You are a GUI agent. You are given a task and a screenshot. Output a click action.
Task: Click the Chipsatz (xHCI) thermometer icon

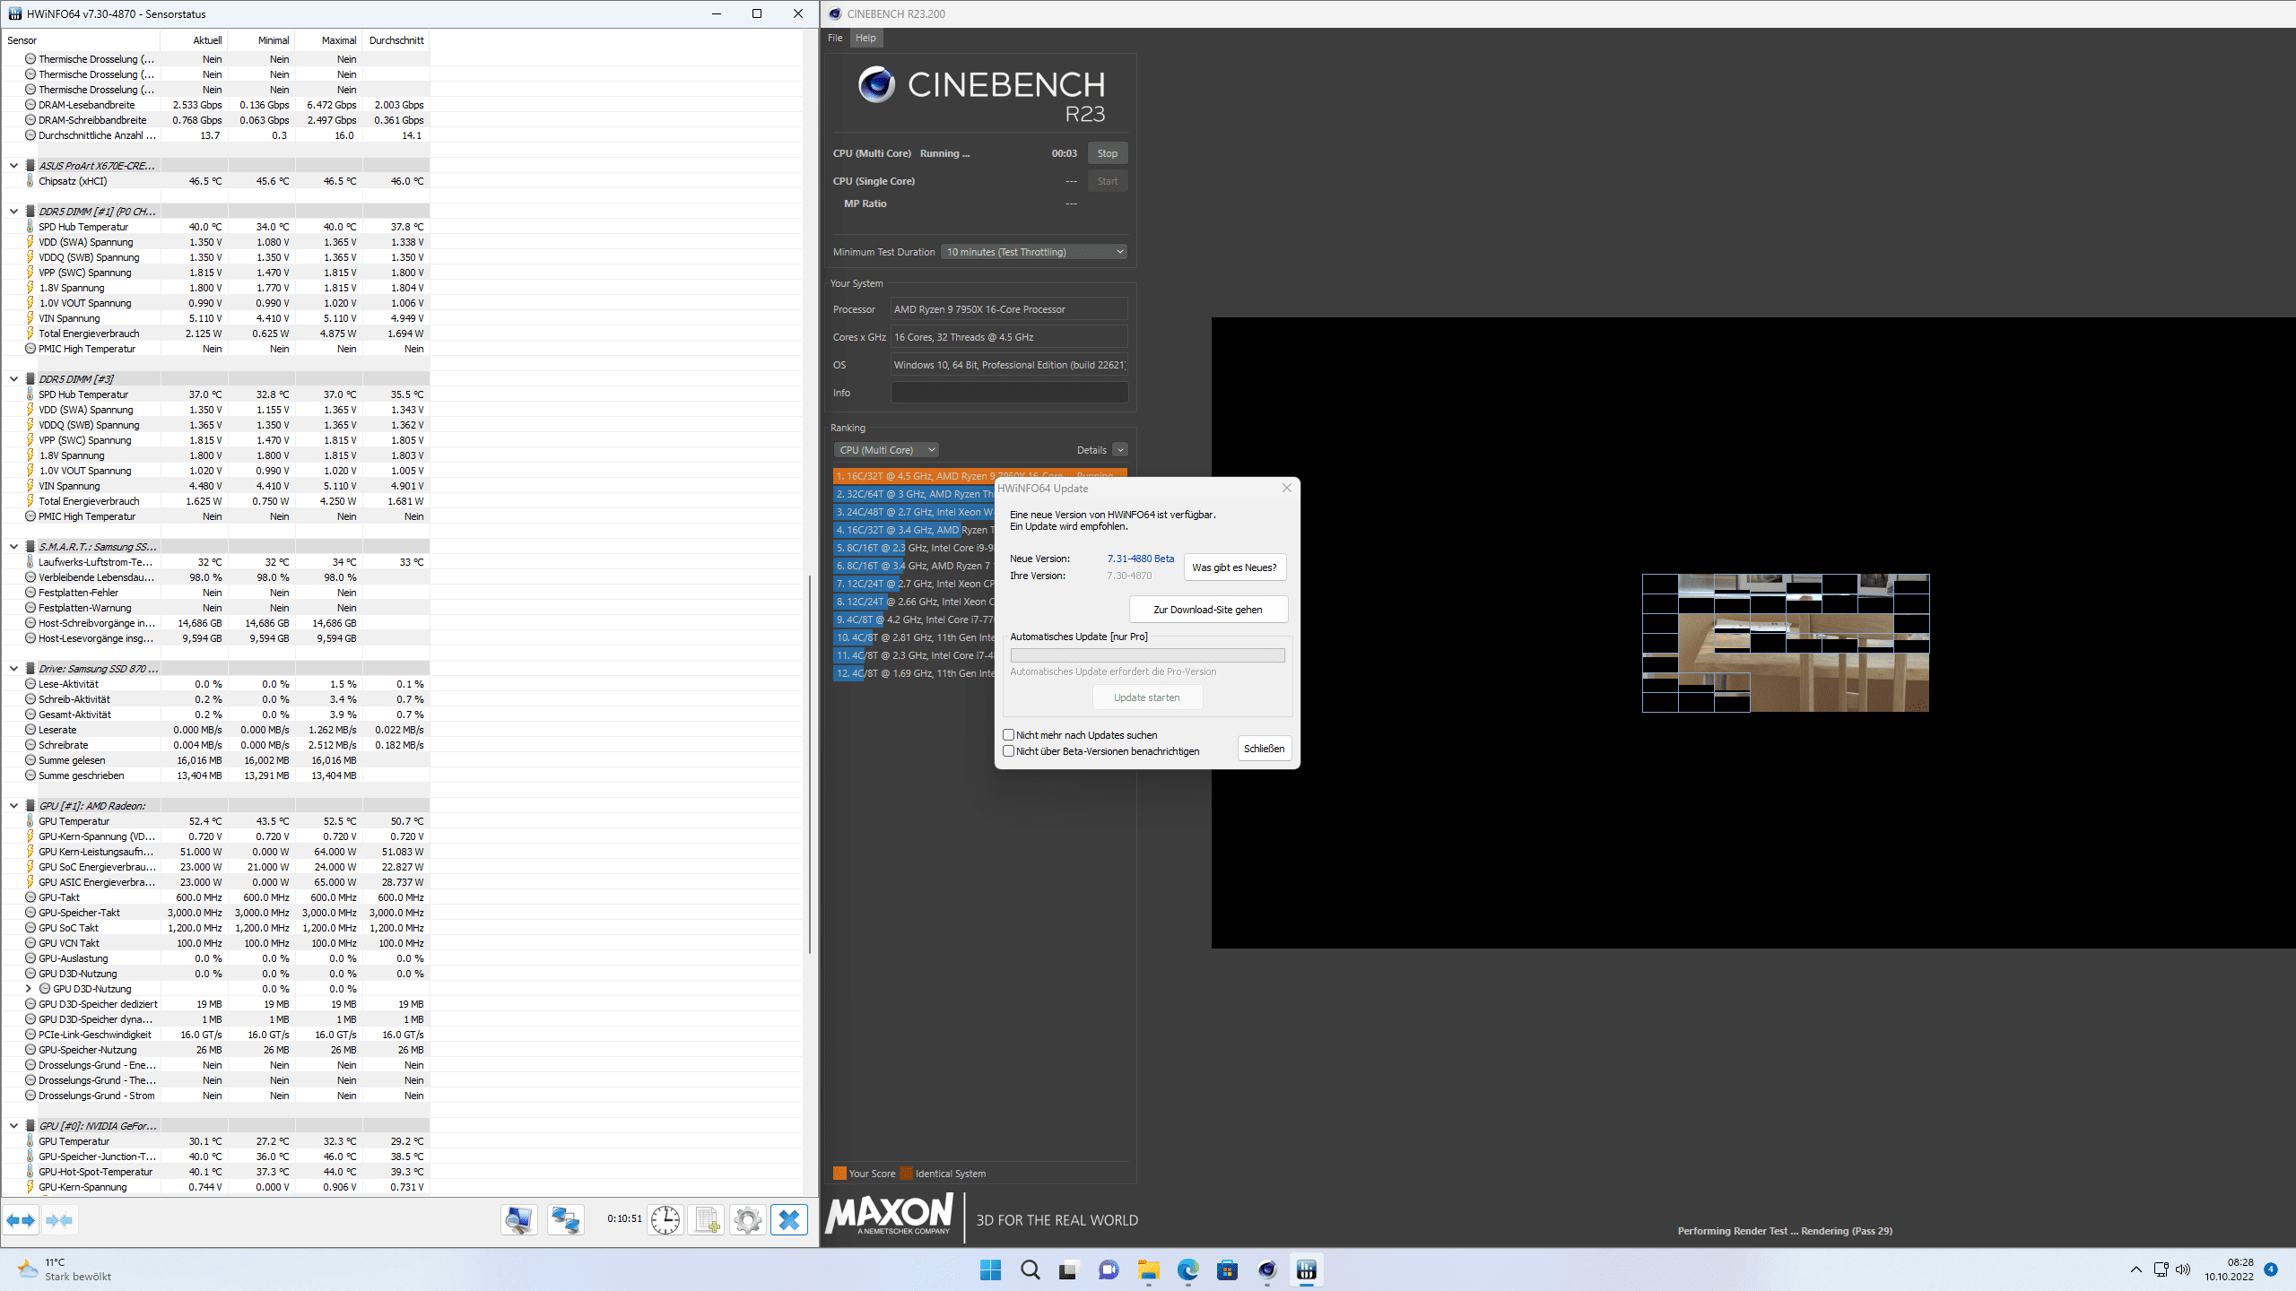30,181
